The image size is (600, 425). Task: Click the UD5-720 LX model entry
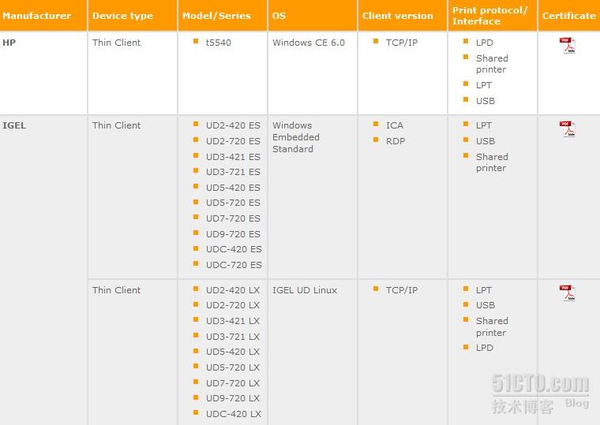233,367
